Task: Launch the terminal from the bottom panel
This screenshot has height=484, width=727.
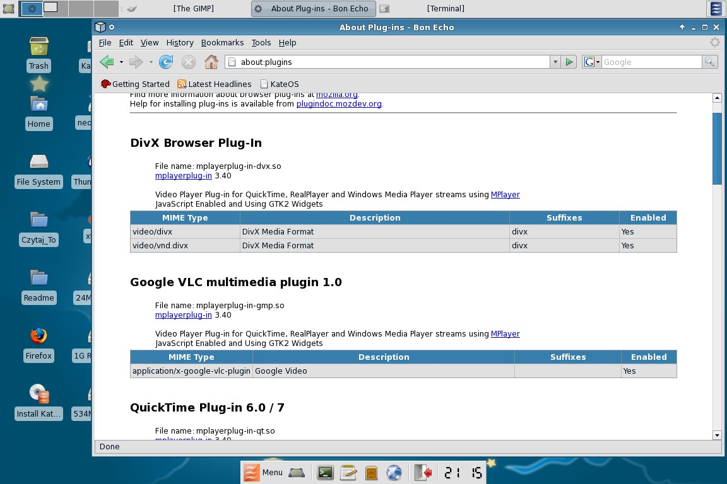Action: click(x=325, y=473)
